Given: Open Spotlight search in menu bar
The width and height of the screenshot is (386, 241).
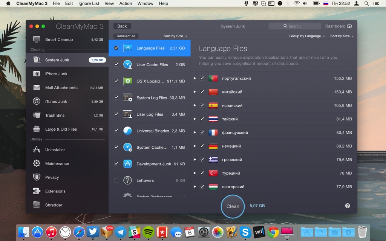Looking at the screenshot, I should pyautogui.click(x=366, y=3).
